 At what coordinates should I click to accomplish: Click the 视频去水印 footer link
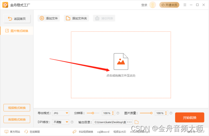coord(120,132)
